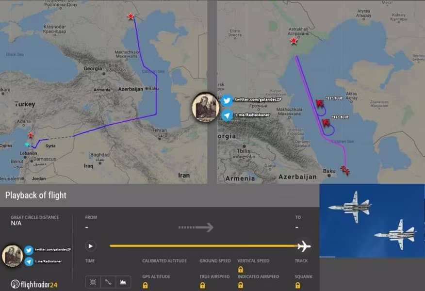Click the portrait avatar in the playback panel

coord(12,256)
